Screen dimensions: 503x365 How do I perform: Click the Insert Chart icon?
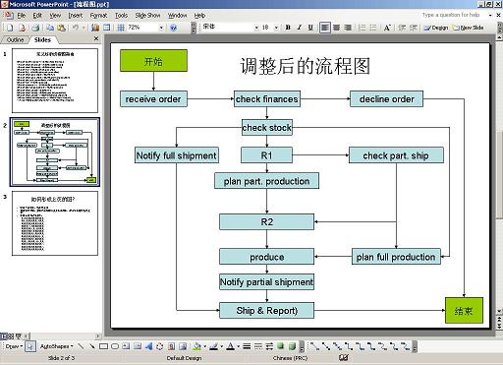click(x=95, y=28)
